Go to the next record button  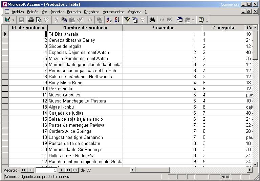point(61,170)
